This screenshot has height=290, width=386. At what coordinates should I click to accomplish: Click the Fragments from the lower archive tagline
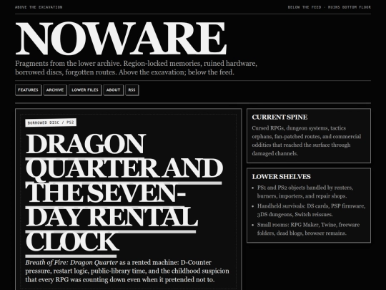click(136, 68)
